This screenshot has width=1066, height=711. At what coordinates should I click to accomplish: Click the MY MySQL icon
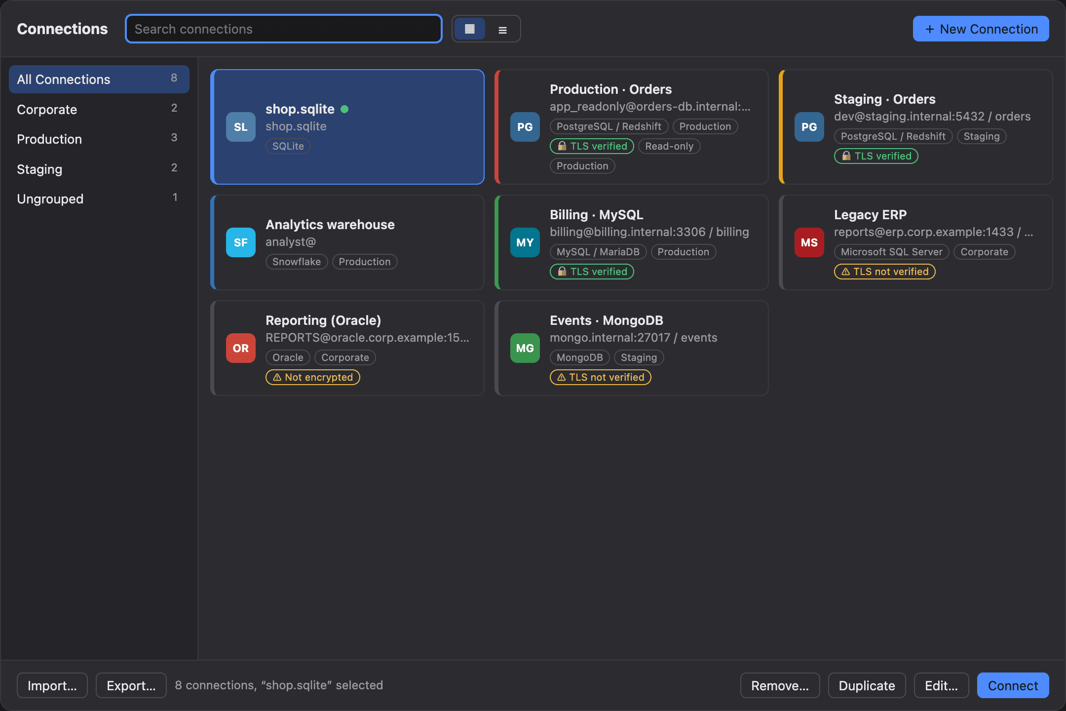tap(525, 242)
